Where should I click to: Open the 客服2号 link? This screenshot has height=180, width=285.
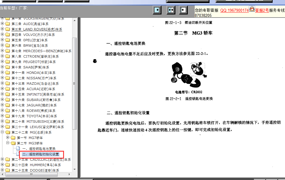point(262,10)
